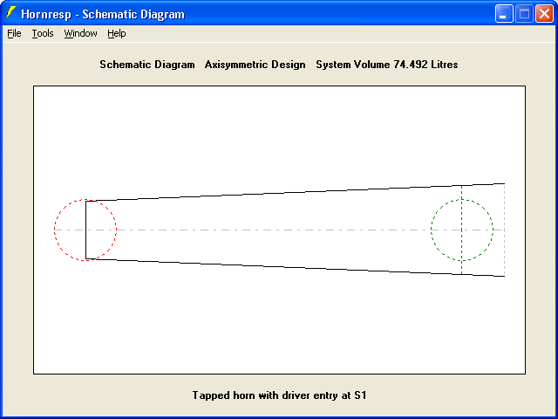Screen dimensions: 558x419
Task: Click the 'System Volume 74.492 Litres' text
Action: tap(387, 65)
